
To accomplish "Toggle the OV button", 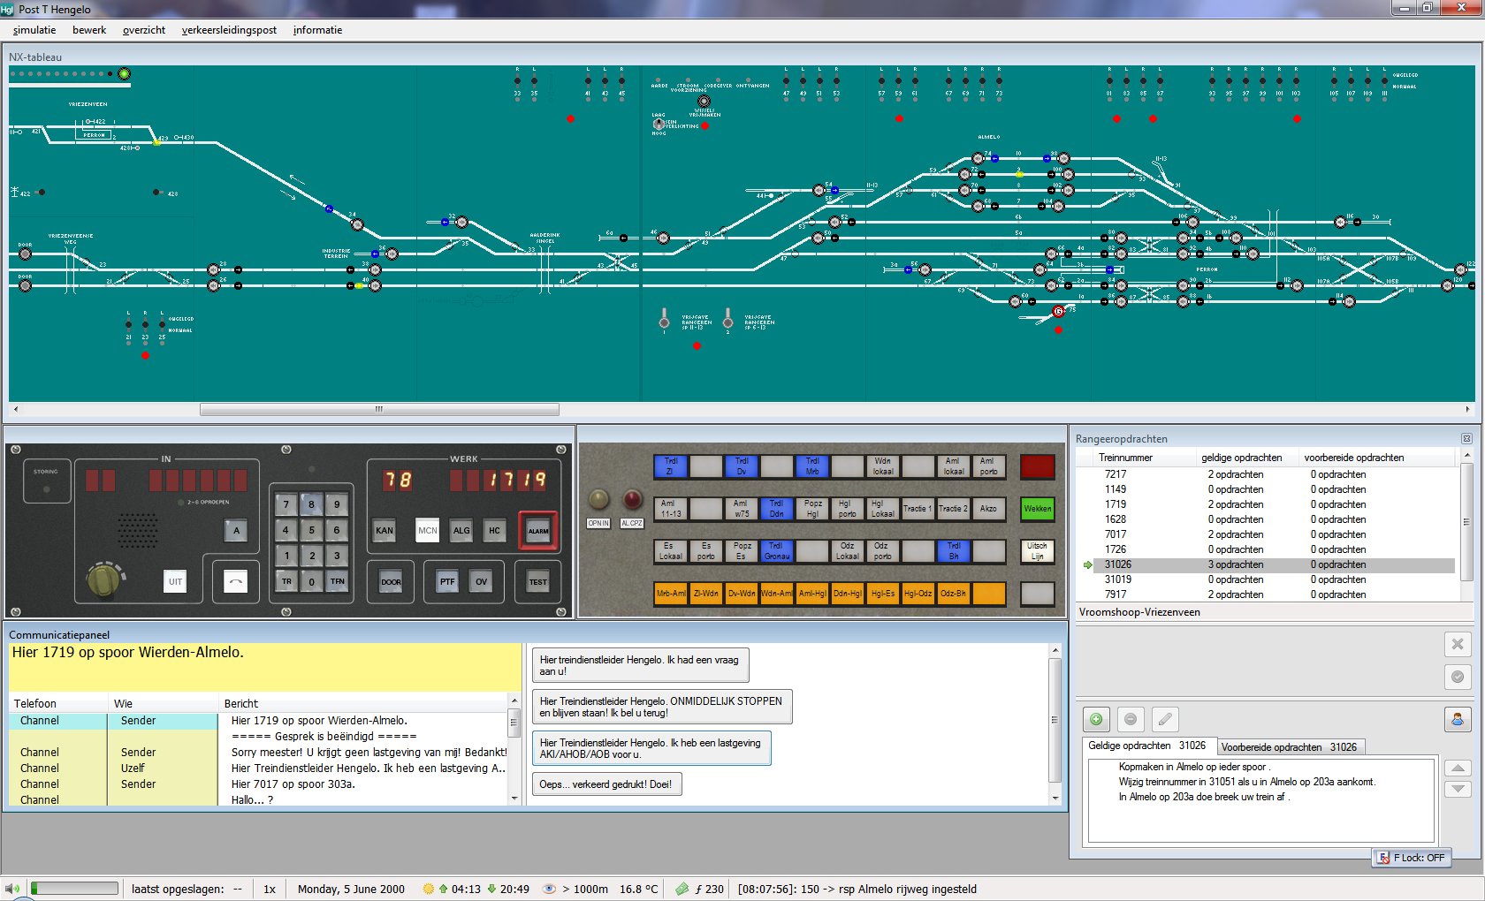I will click(x=481, y=581).
